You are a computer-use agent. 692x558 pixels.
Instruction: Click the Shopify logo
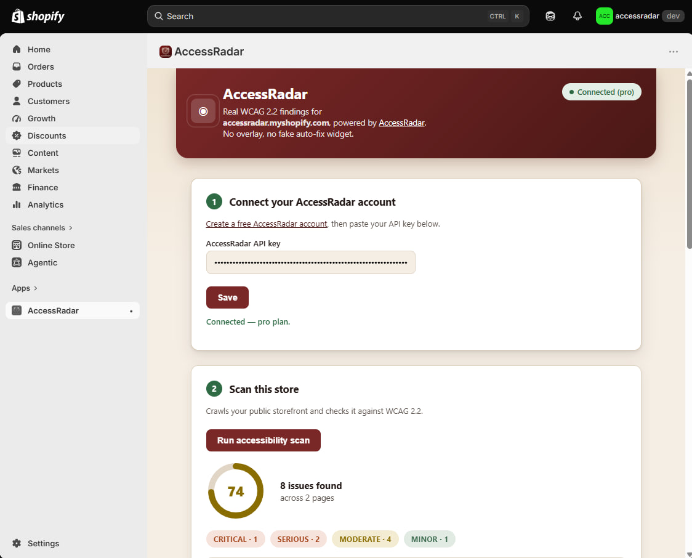coord(38,17)
